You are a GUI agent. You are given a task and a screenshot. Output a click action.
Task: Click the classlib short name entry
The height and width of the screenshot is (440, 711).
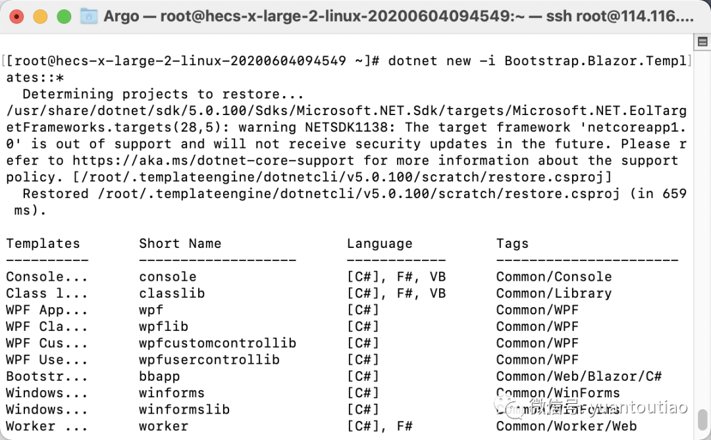click(x=172, y=293)
